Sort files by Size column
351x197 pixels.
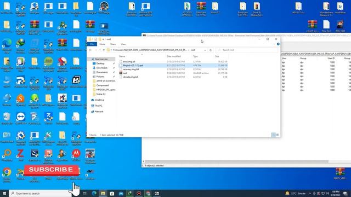217,56
